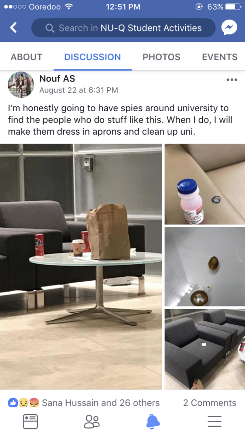Switch to the Events tab

(x=220, y=57)
